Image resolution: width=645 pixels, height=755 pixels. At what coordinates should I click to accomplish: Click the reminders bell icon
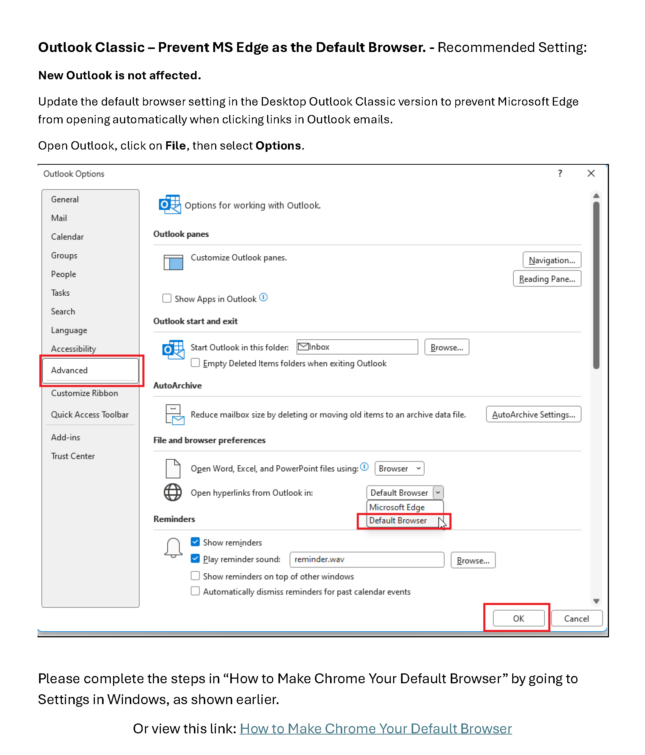coord(173,548)
